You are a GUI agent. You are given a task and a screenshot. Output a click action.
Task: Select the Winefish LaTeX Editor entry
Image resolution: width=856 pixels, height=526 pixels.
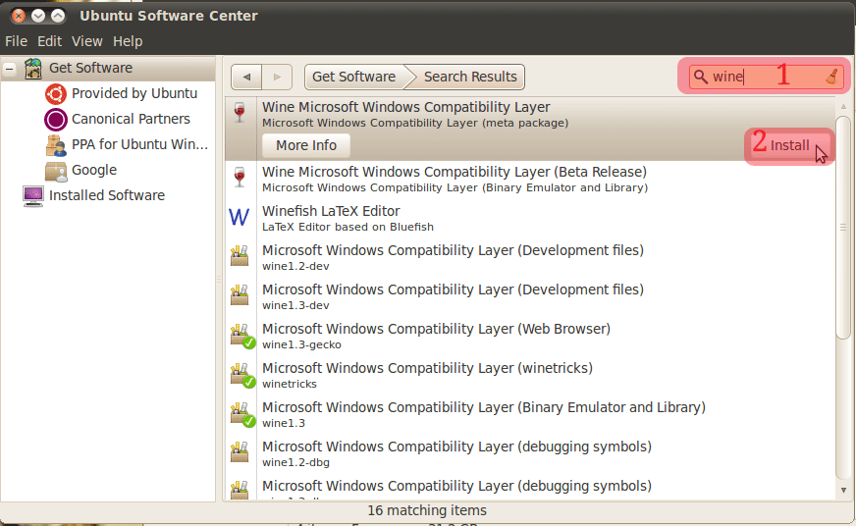(x=529, y=218)
